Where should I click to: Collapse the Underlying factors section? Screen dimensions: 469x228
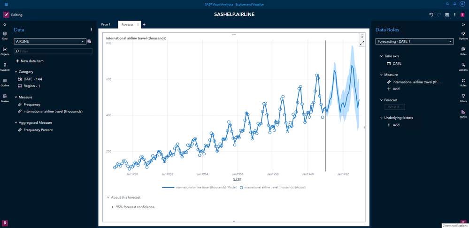click(x=381, y=118)
